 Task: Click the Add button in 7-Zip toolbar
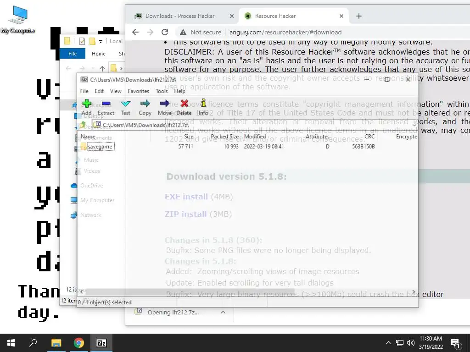(87, 108)
